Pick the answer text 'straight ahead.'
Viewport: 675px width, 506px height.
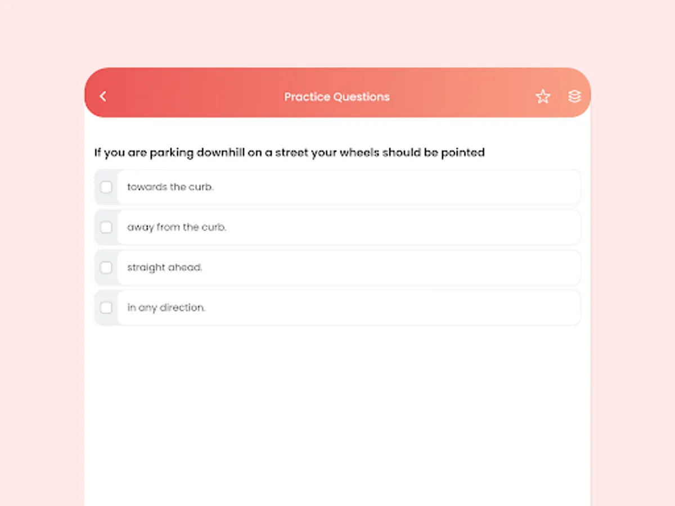[x=165, y=268]
